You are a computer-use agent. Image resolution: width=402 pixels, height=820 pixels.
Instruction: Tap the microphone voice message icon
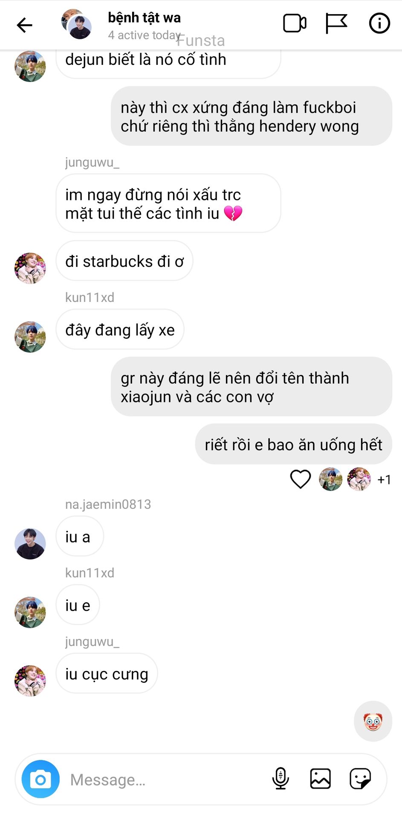point(281,778)
